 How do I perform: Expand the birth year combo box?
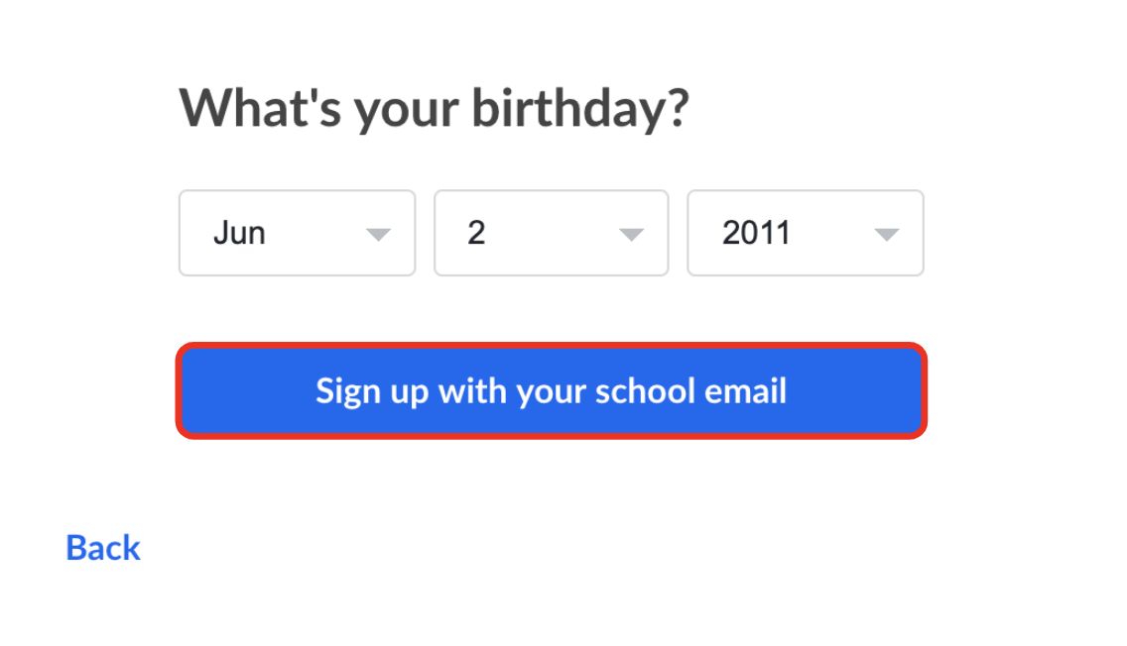[x=805, y=233]
